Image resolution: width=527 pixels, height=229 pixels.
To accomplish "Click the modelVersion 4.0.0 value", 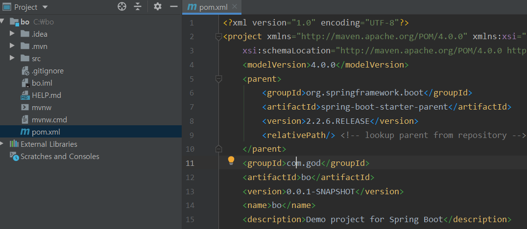I will (x=323, y=65).
